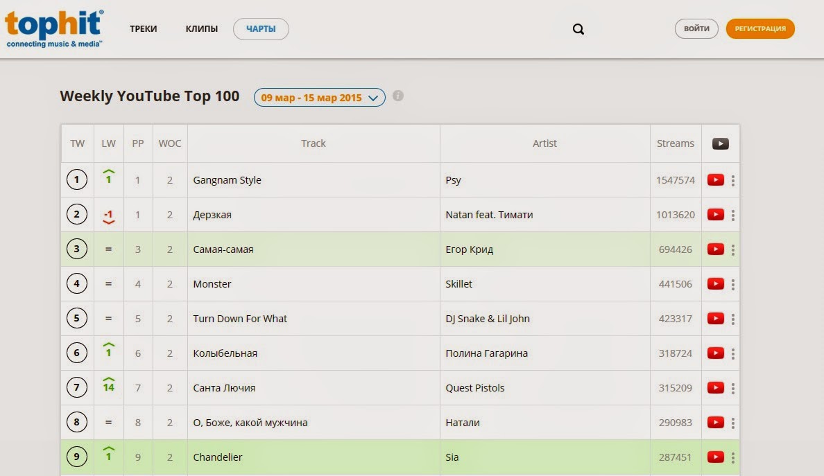
Task: Click the YouTube column header icon
Action: point(720,143)
